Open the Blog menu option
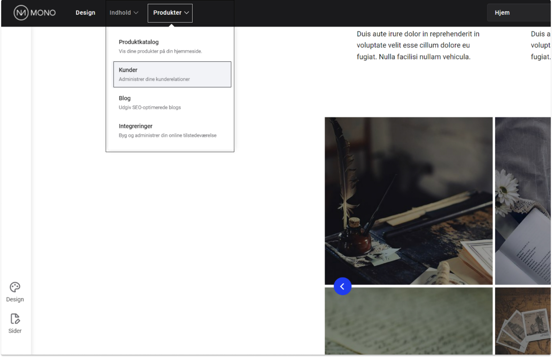 125,98
